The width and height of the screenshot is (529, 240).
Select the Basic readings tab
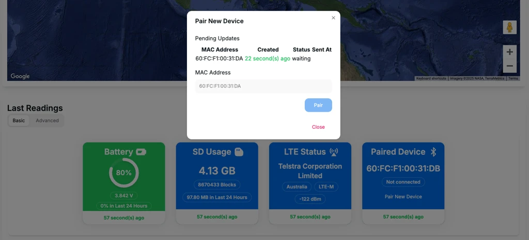tap(19, 121)
